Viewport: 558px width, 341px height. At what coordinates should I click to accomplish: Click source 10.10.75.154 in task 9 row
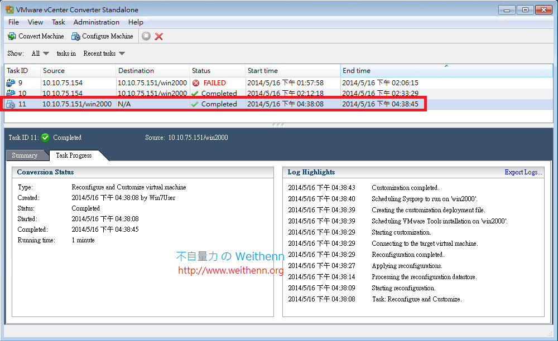pyautogui.click(x=62, y=83)
